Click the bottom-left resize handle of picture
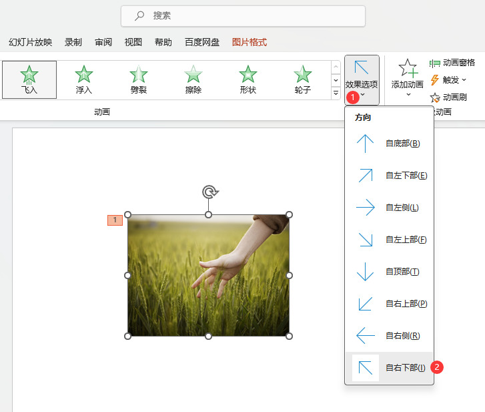 pyautogui.click(x=127, y=336)
